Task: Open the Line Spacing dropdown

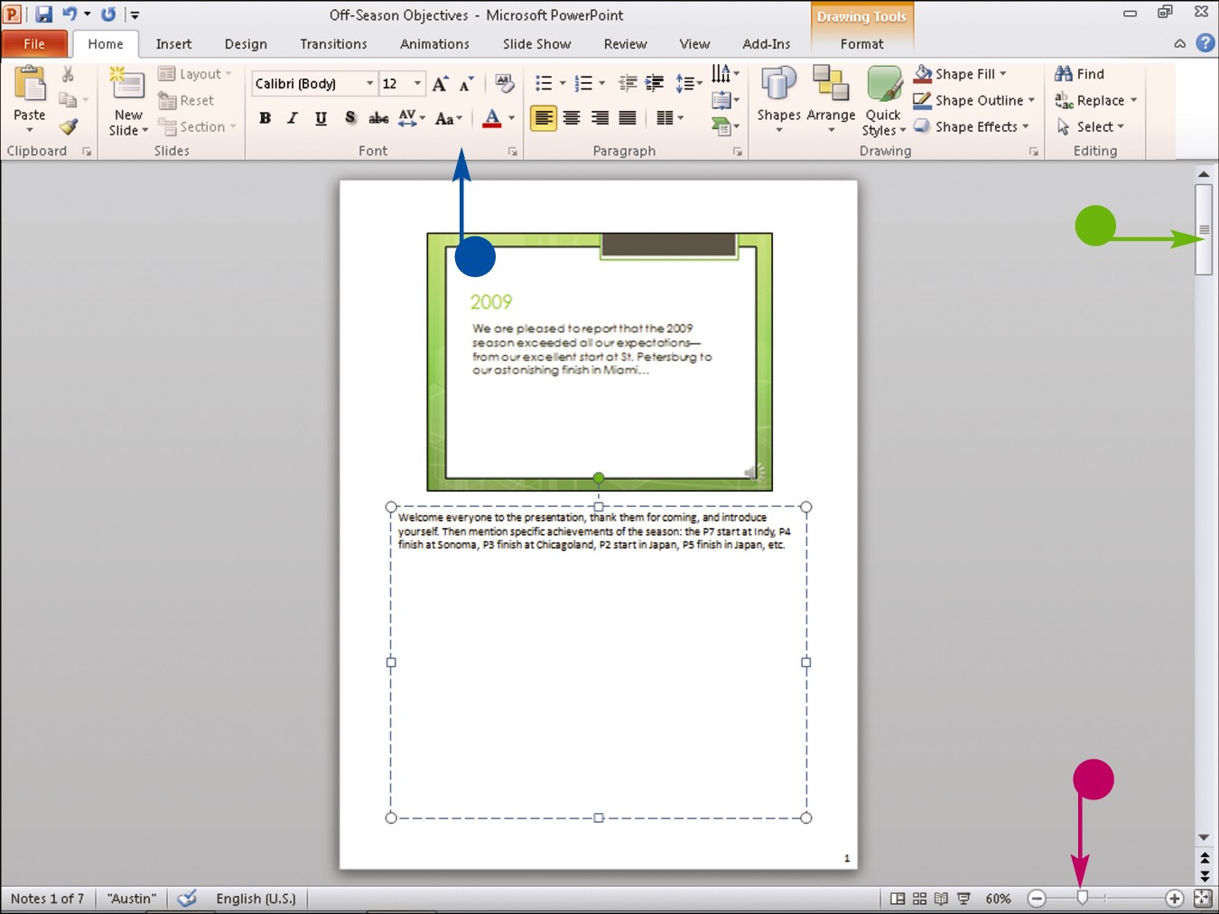Action: pos(689,84)
